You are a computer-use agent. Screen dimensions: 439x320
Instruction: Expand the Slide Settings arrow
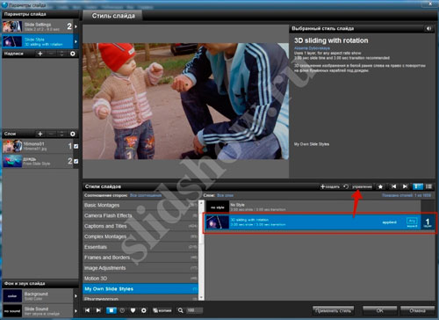76,26
